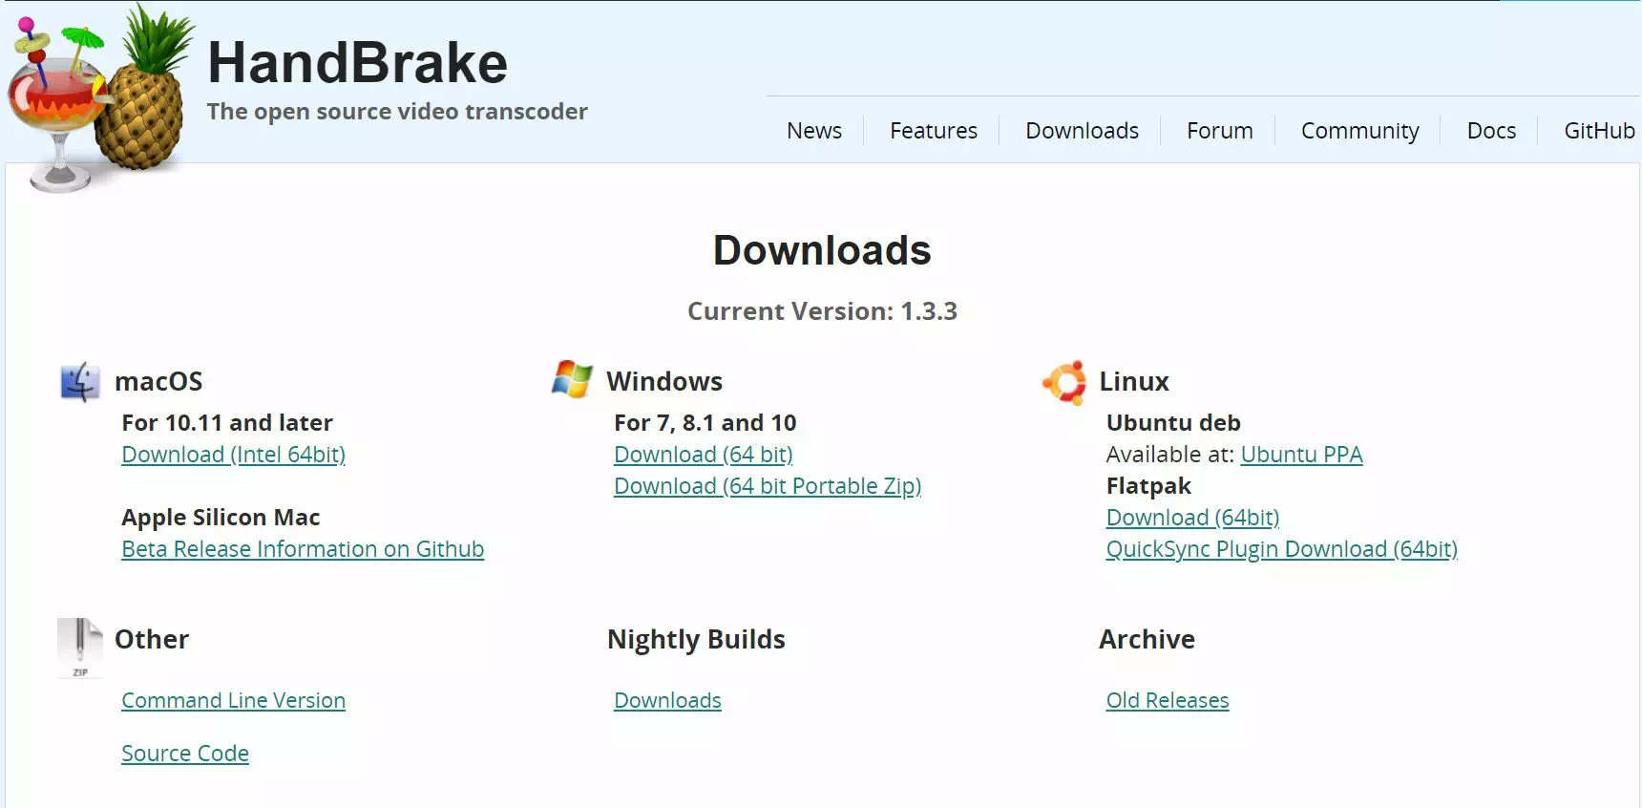1642x808 pixels.
Task: Open the Source Code link
Action: pyautogui.click(x=185, y=754)
